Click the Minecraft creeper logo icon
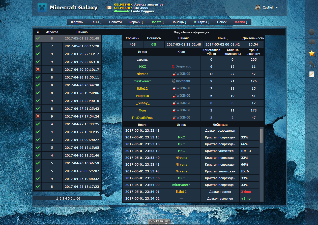Viewport: 318px width, 225px height. [42, 8]
